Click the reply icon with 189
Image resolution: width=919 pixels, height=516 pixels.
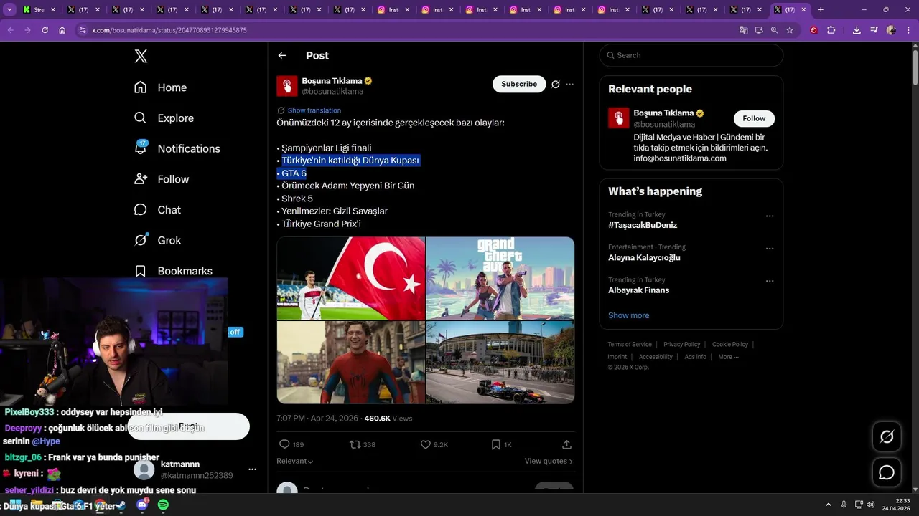[x=284, y=444]
